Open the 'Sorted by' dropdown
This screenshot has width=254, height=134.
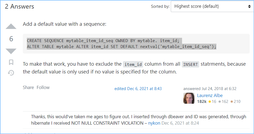pyautogui.click(x=212, y=6)
